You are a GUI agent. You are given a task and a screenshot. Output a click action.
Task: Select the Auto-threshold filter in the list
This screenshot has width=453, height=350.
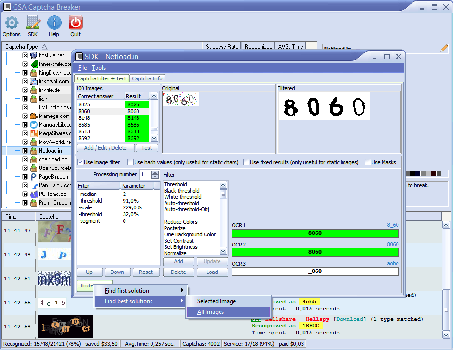[x=181, y=203]
